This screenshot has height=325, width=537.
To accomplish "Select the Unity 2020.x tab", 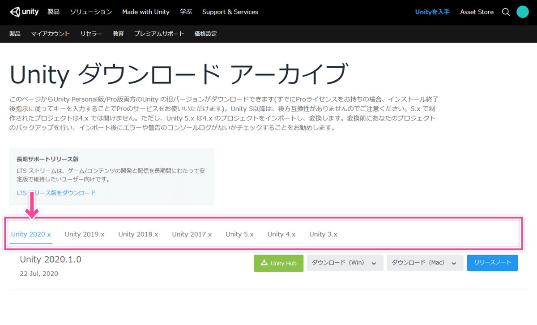I will (31, 234).
